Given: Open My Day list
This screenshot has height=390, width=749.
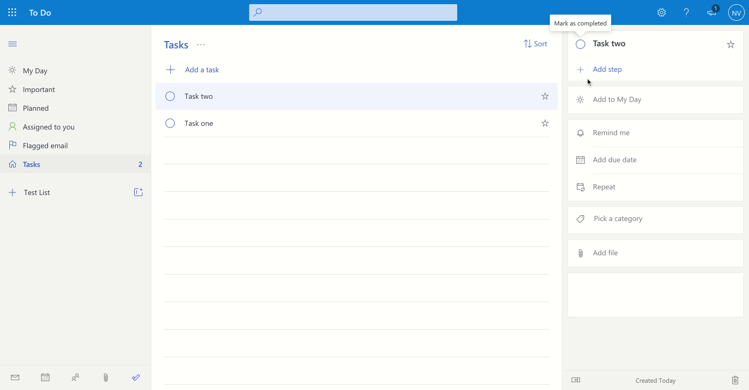Looking at the screenshot, I should (75, 71).
